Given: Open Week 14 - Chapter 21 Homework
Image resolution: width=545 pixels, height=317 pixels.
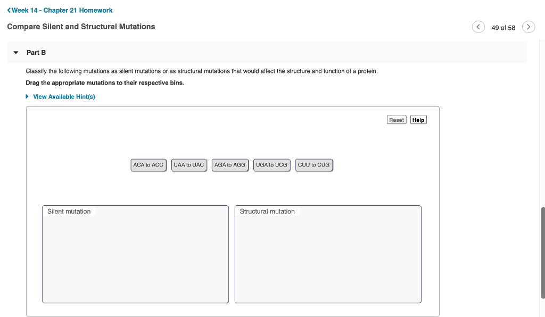Looking at the screenshot, I should [59, 10].
